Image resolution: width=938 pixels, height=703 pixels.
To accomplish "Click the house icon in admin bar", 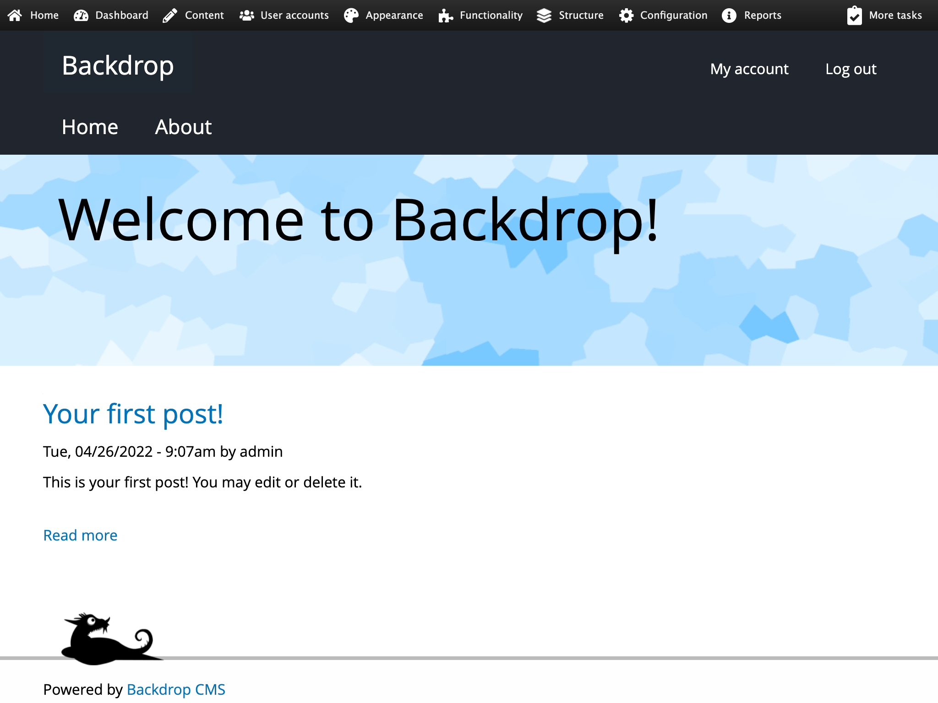I will coord(15,16).
